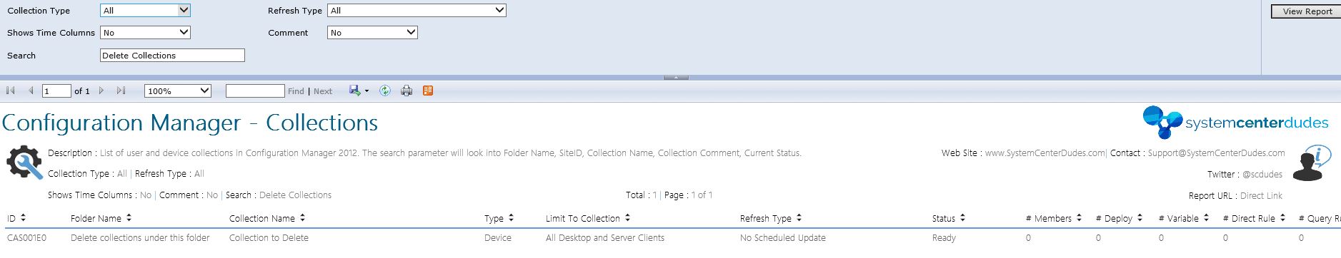This screenshot has width=1341, height=258.
Task: Open Collection Type dropdown
Action: [146, 10]
